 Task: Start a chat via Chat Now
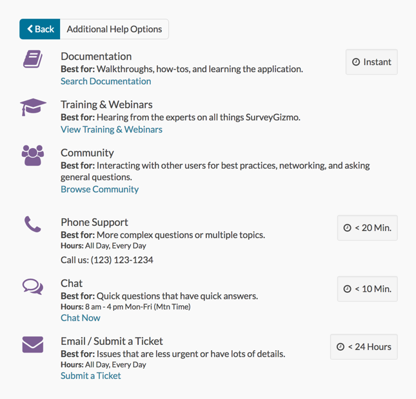(x=81, y=318)
